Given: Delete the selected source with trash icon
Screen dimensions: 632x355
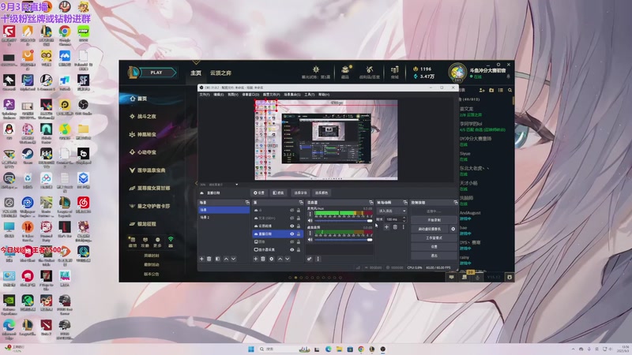Looking at the screenshot, I should click(x=263, y=259).
